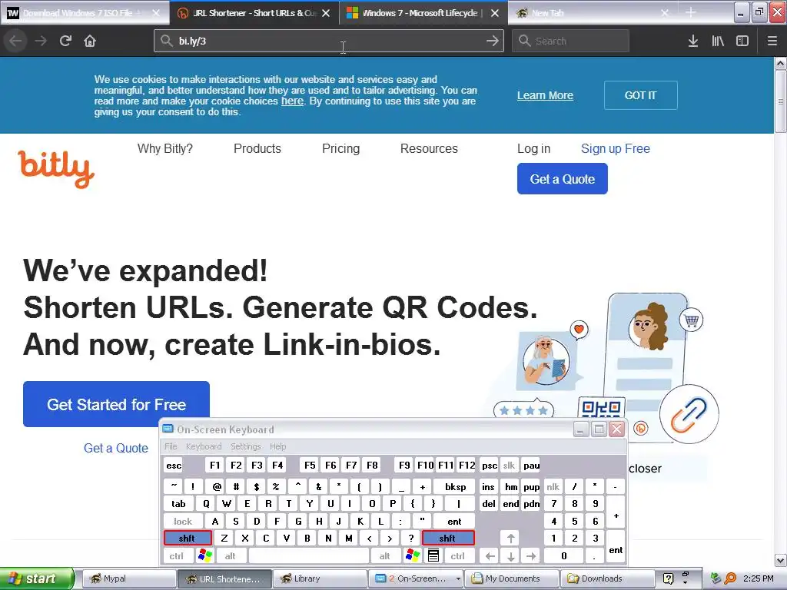
Task: Open Help menu in On-Screen Keyboard
Action: (277, 446)
